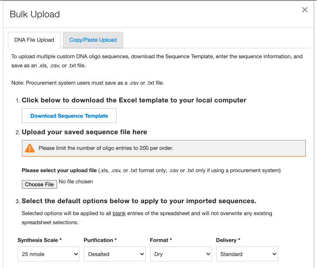Select the DNA File Upload tab
Viewport: 317px width, 268px height.
point(34,40)
